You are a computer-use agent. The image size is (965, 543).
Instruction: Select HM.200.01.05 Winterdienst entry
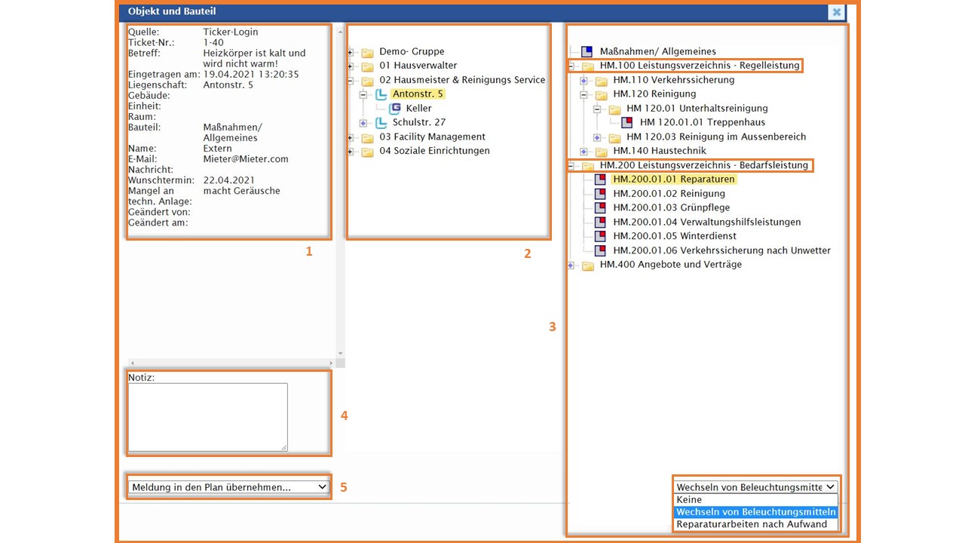pos(675,236)
